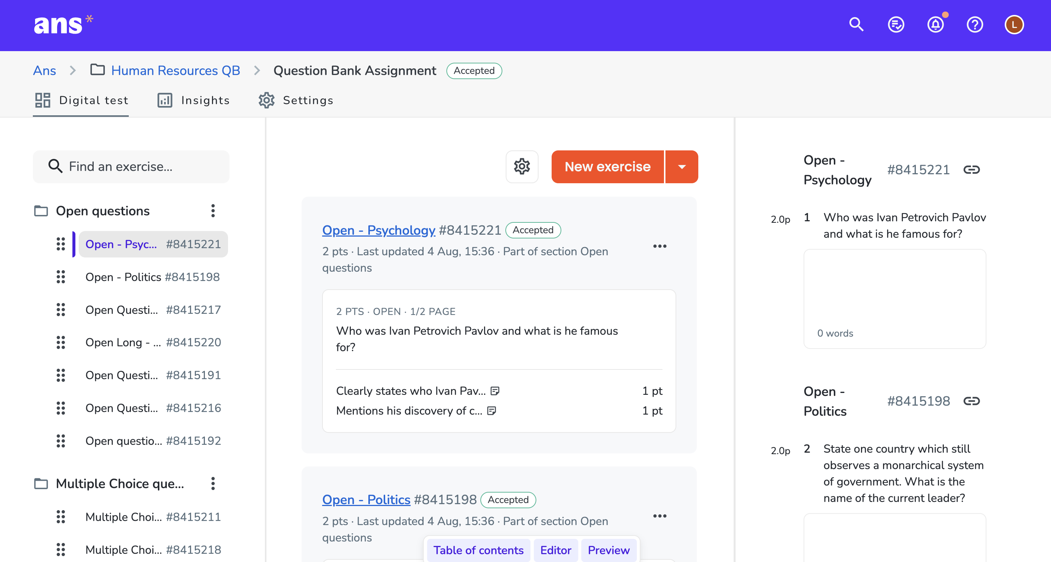
Task: Expand the New exercise dropdown arrow
Action: (x=682, y=166)
